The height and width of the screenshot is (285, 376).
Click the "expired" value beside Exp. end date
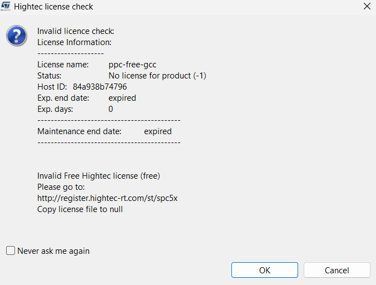122,98
